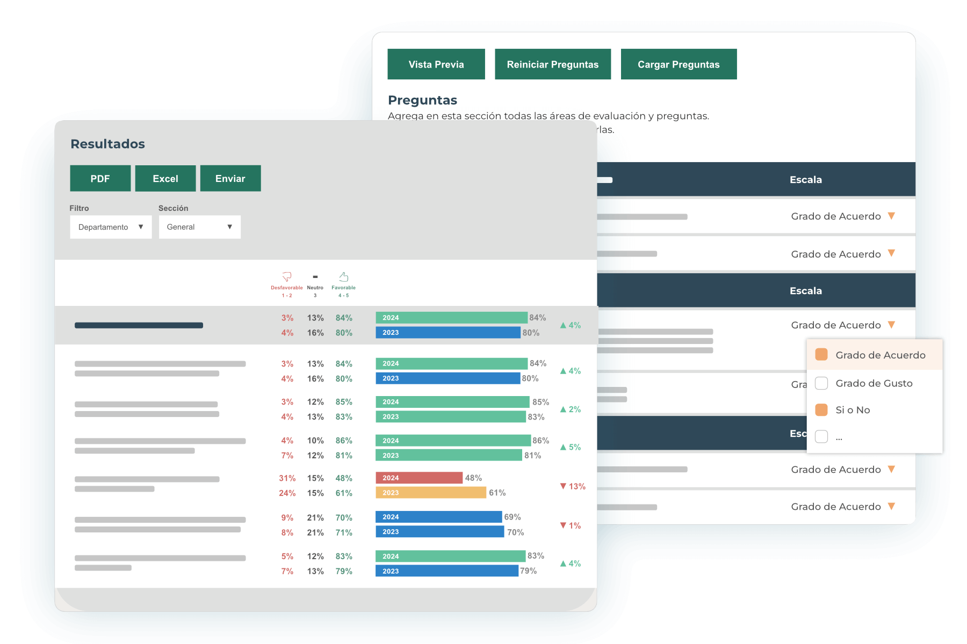Viewport: 967px width, 644px height.
Task: Expand the first Grado de Acuerdo scale dropdown
Action: coord(891,216)
